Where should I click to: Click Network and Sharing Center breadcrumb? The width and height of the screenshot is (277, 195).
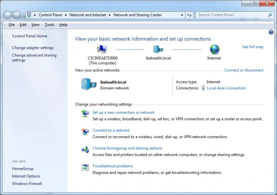137,15
